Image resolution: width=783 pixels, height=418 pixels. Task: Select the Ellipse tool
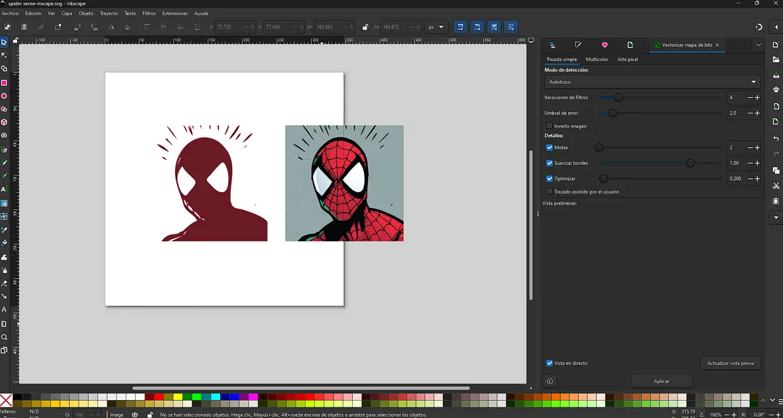tap(5, 95)
